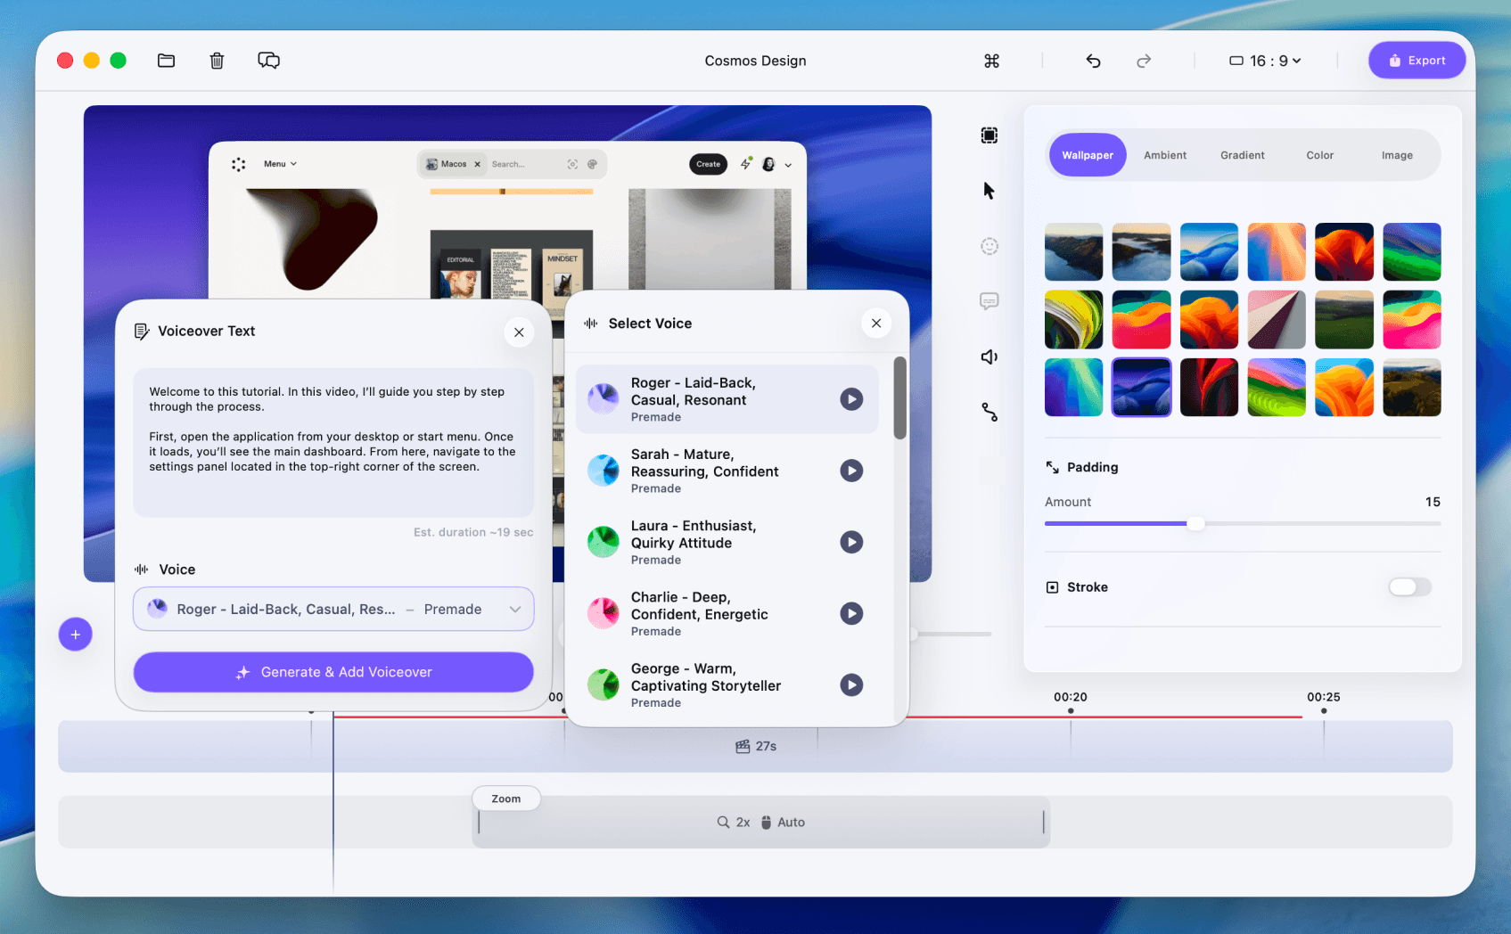Viewport: 1511px width, 934px height.
Task: Open the Ambient backgrounds tab
Action: click(x=1164, y=154)
